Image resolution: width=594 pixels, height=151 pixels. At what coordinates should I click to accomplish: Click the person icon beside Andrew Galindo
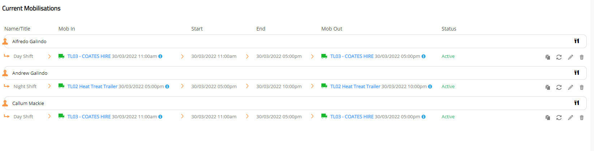(x=5, y=73)
